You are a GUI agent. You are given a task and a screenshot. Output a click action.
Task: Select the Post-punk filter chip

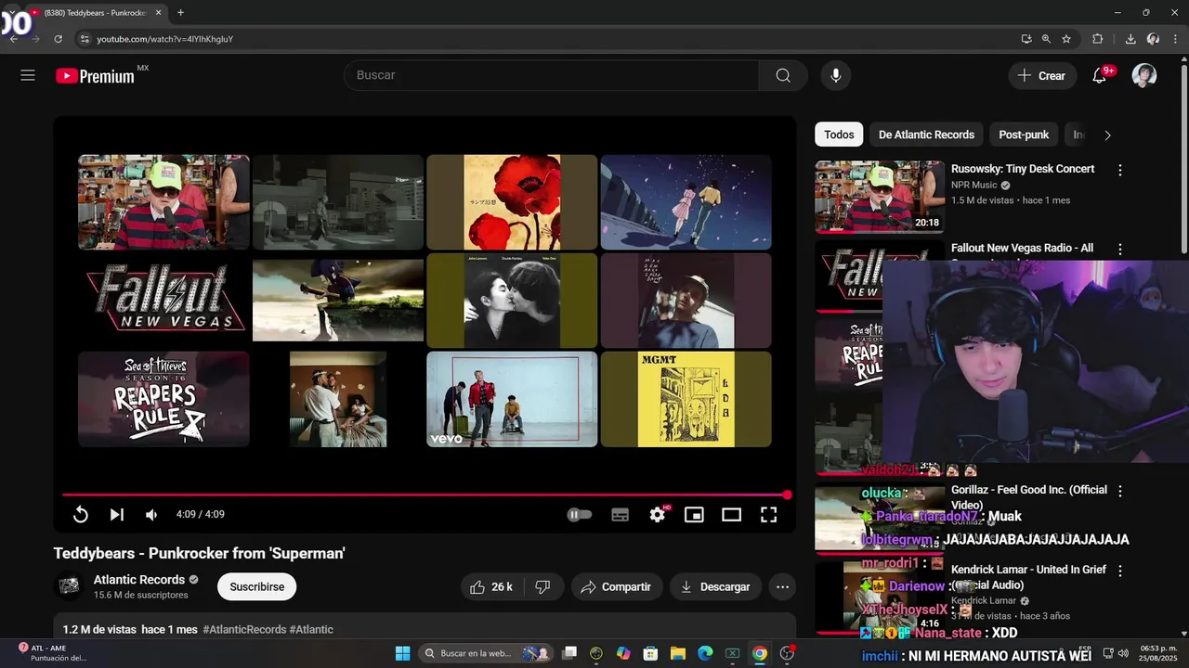(1024, 135)
